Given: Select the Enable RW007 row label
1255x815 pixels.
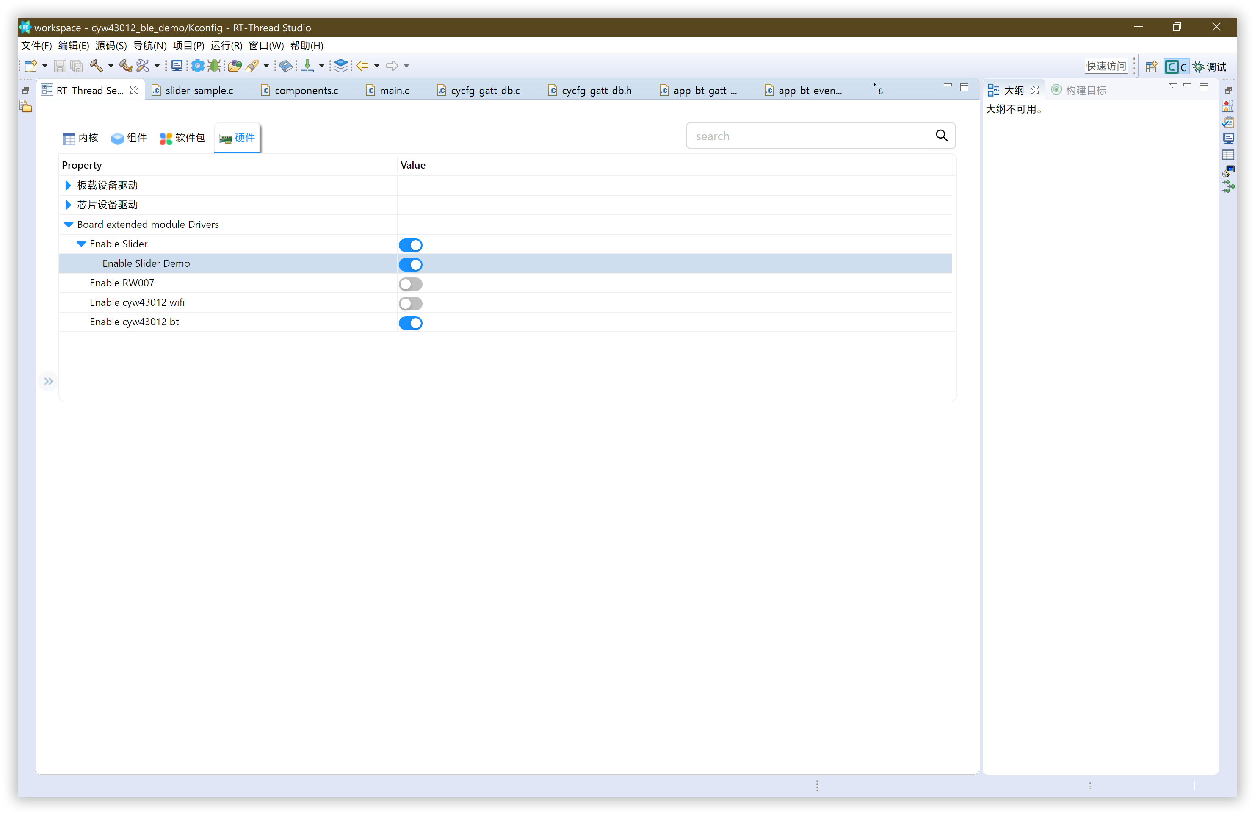Looking at the screenshot, I should 122,283.
